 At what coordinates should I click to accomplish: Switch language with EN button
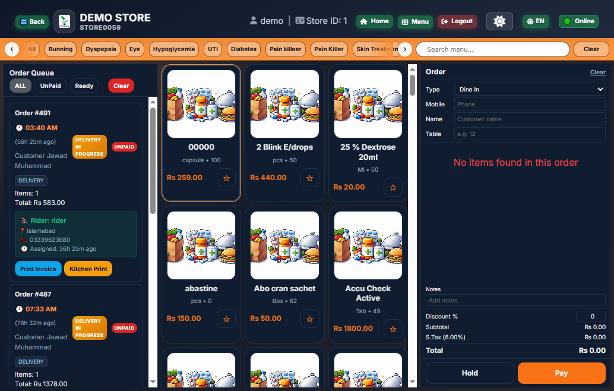[536, 21]
